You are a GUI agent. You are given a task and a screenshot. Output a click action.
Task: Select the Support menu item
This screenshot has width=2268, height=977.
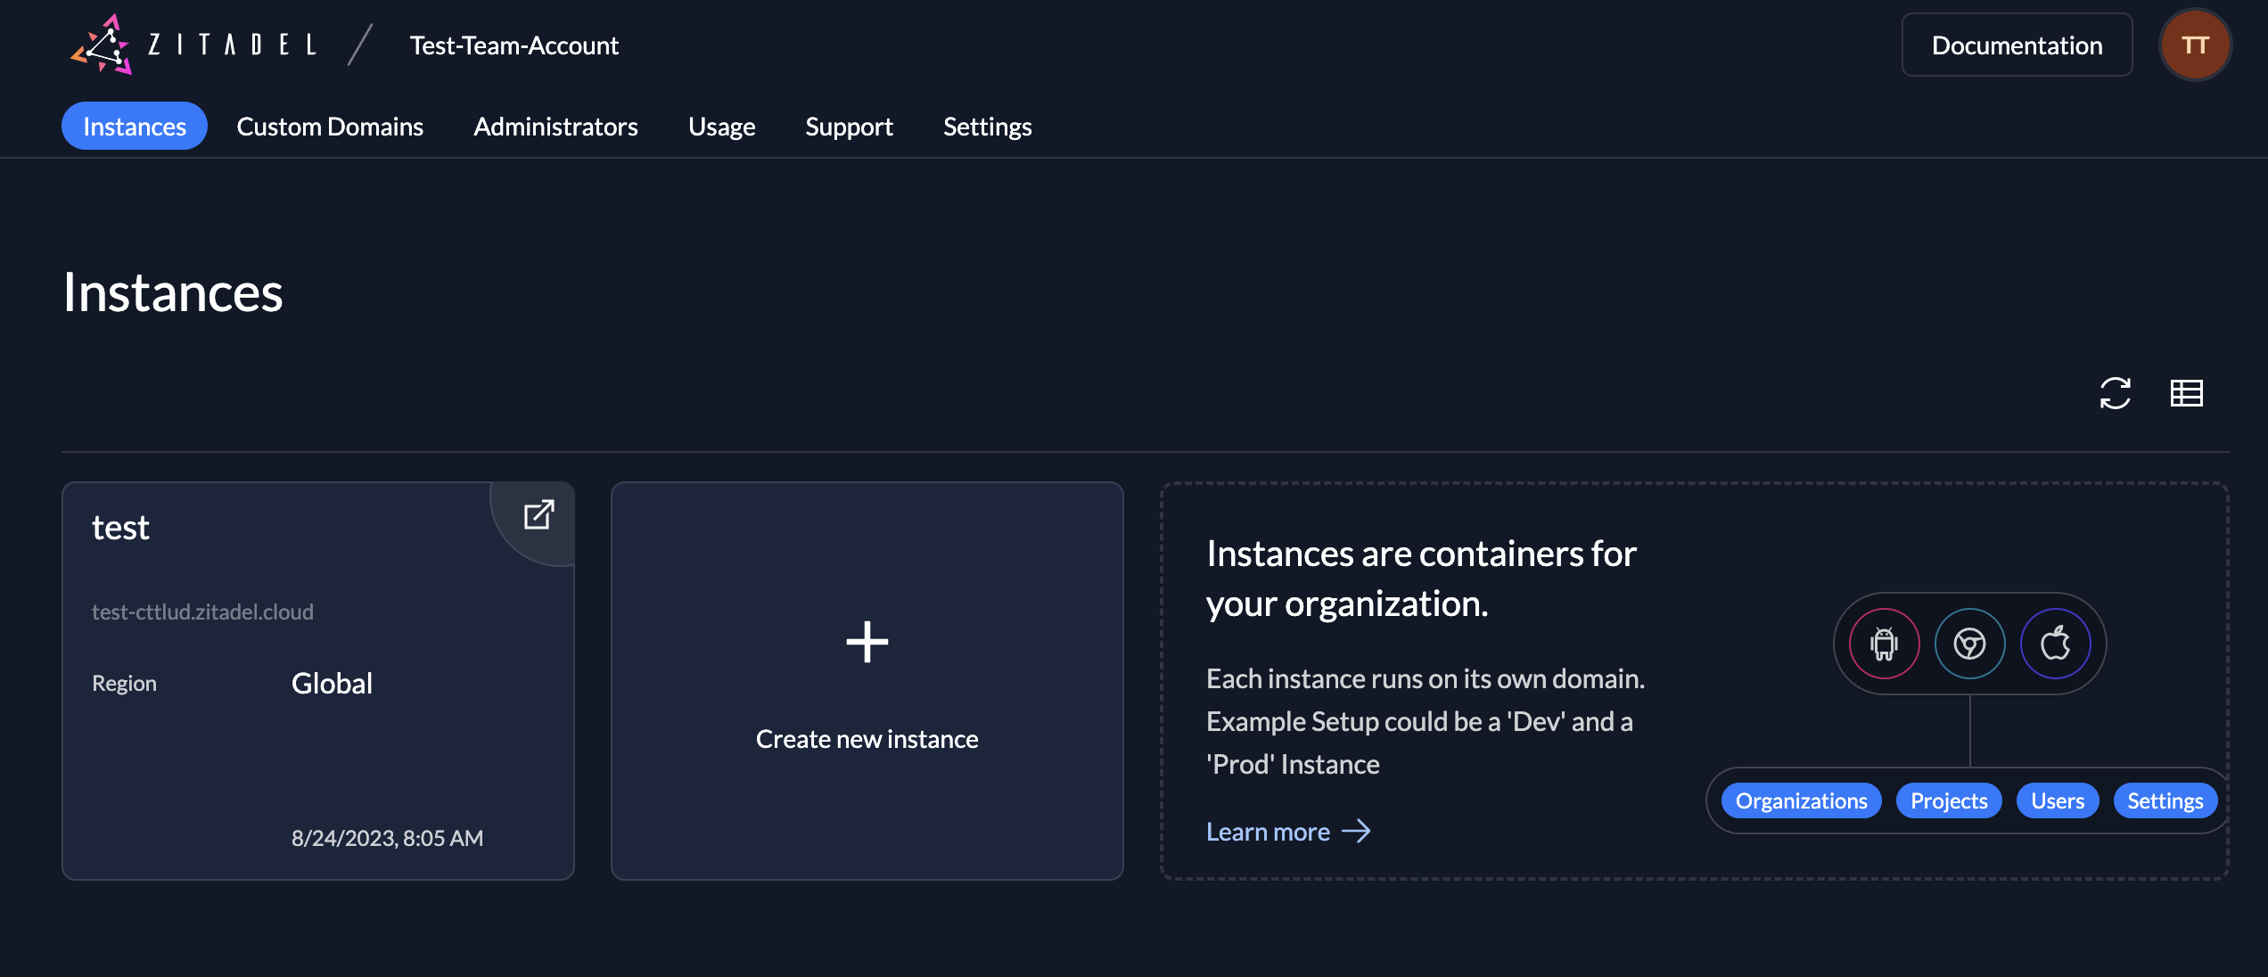coord(849,126)
